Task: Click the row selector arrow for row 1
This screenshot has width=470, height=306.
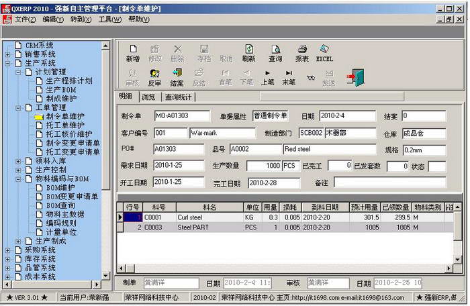Action: (120, 217)
